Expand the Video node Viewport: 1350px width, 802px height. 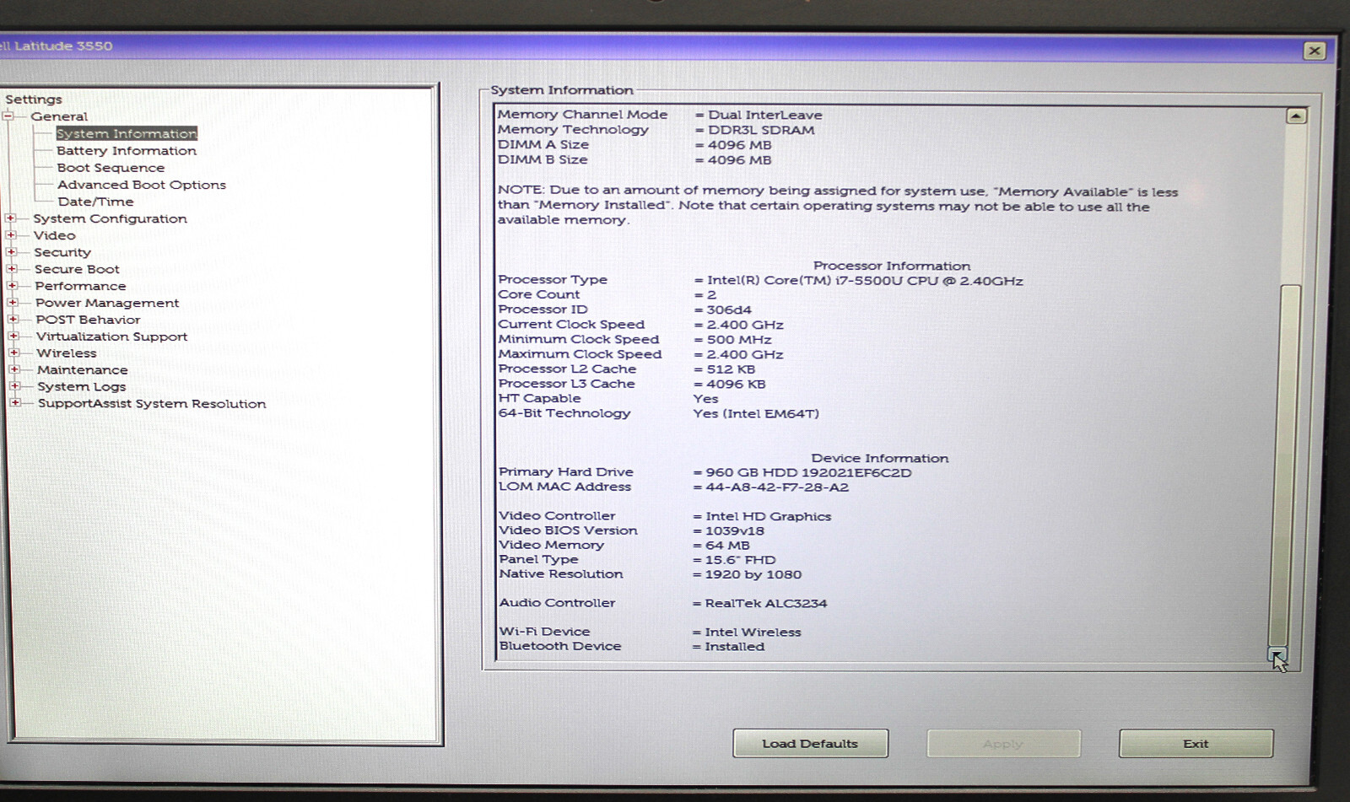10,234
